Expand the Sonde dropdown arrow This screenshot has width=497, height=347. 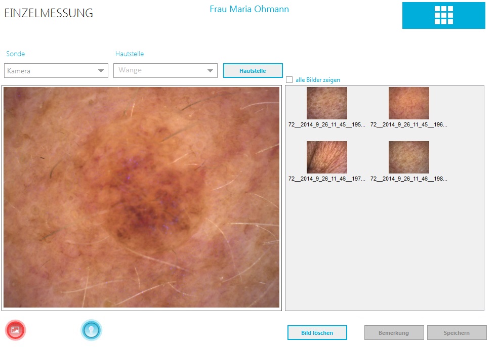pos(101,71)
